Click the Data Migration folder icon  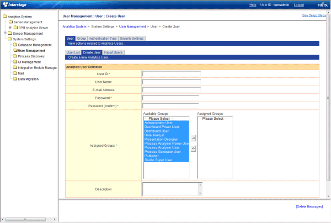[15, 79]
